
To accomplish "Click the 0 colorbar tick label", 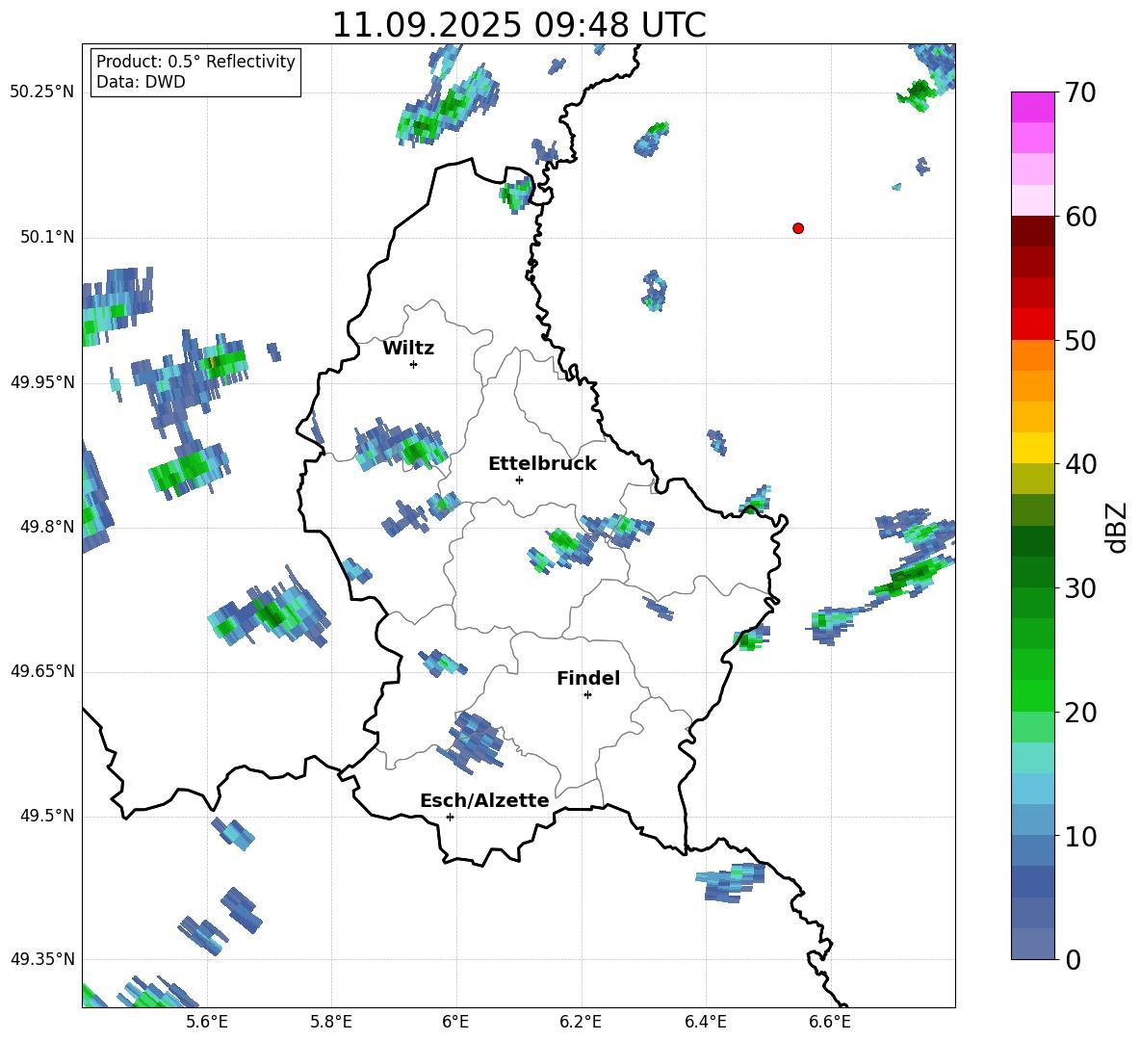I will pyautogui.click(x=1074, y=960).
